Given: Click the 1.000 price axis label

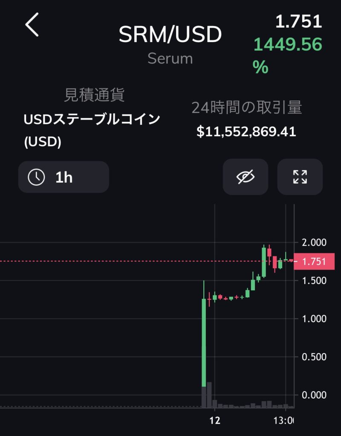Looking at the screenshot, I should click(314, 318).
